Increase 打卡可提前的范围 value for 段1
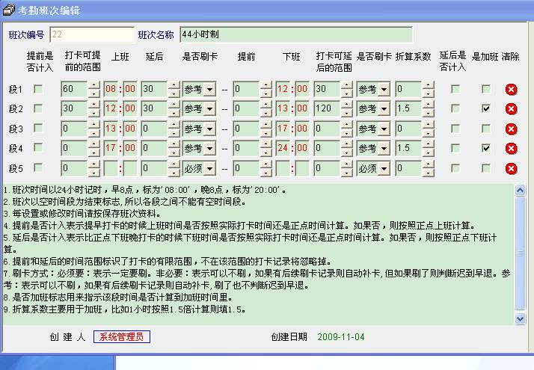This screenshot has width=534, height=370. (93, 86)
